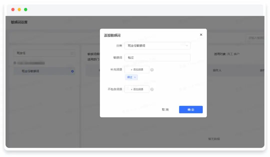The width and height of the screenshot is (270, 157).
Task: Remove the 保过 tag via its x
Action: pyautogui.click(x=135, y=77)
